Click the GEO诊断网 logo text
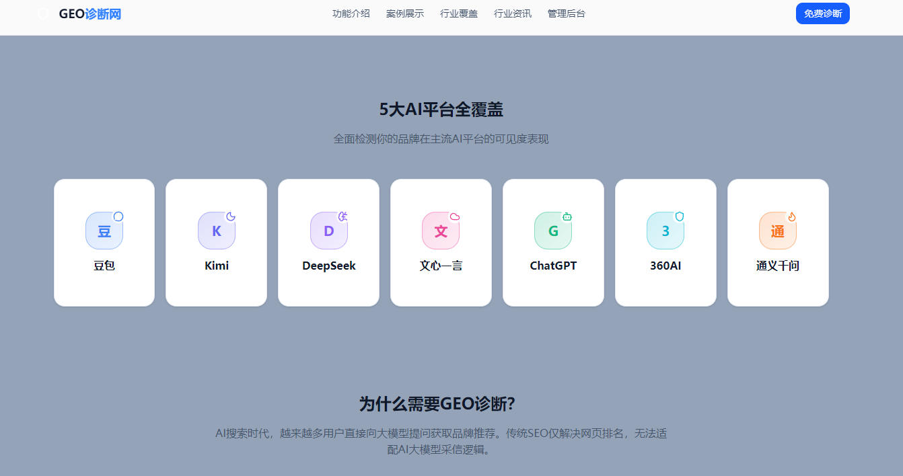Screen dimensions: 903x476 [x=90, y=14]
